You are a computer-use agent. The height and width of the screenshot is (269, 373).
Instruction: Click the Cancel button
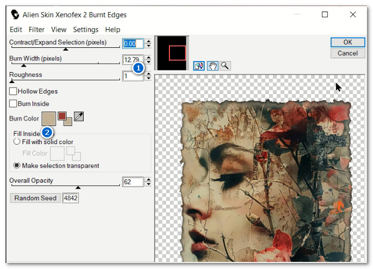coord(348,53)
